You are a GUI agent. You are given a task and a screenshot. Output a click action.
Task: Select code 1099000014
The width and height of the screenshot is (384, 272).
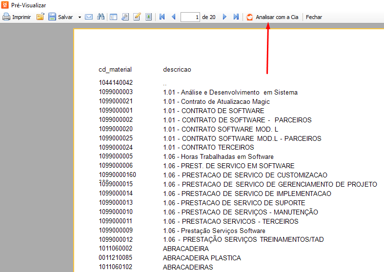click(x=116, y=193)
